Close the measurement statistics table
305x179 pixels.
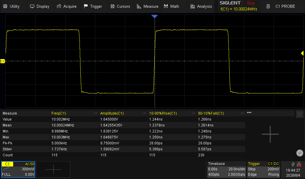300,114
